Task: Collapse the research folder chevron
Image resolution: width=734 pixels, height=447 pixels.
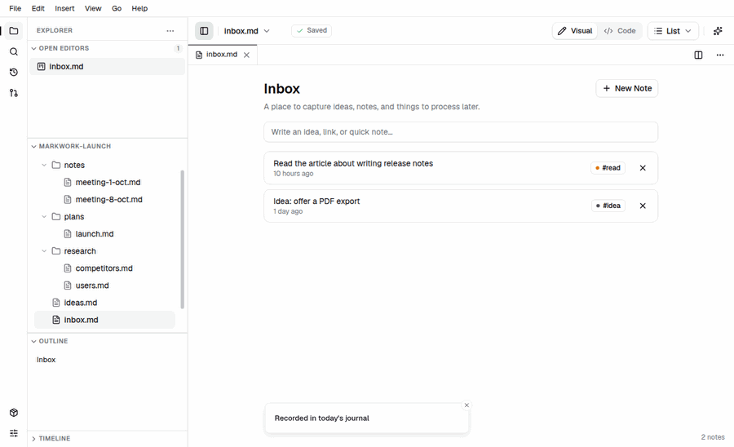Action: (x=44, y=251)
